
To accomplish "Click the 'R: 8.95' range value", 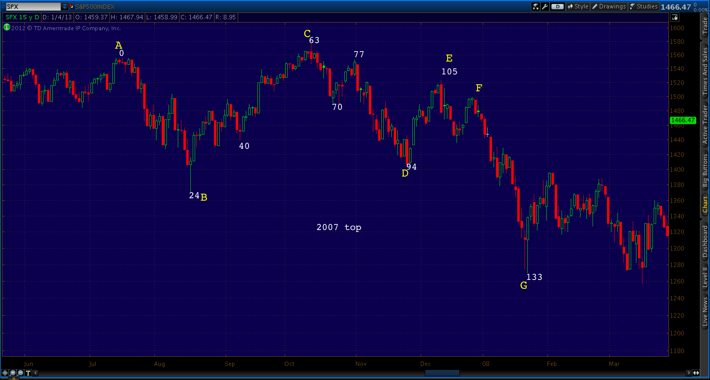I will [226, 17].
